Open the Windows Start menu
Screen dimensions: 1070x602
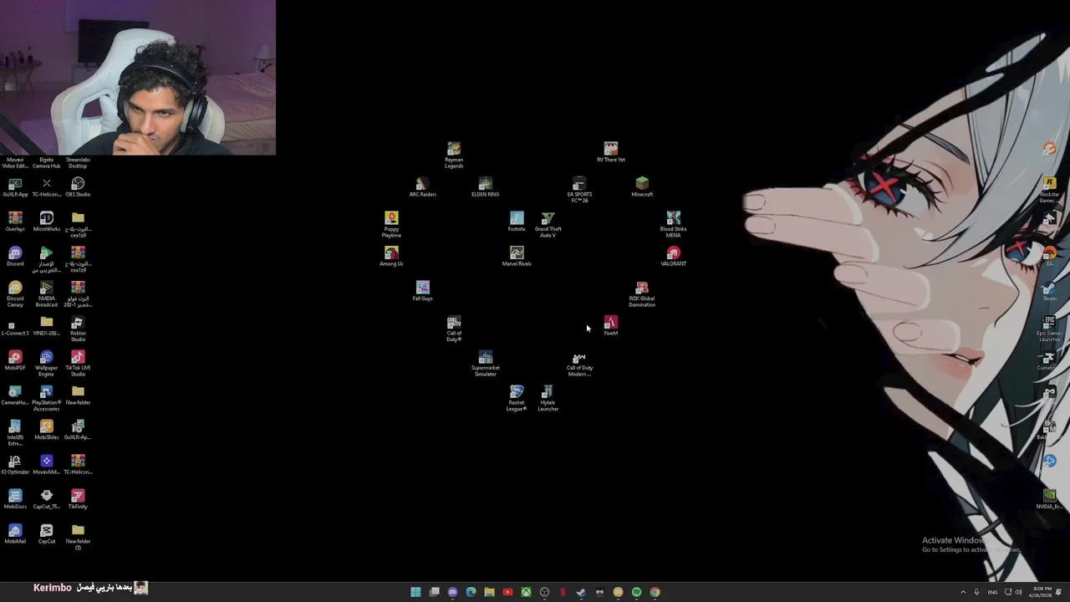[415, 592]
